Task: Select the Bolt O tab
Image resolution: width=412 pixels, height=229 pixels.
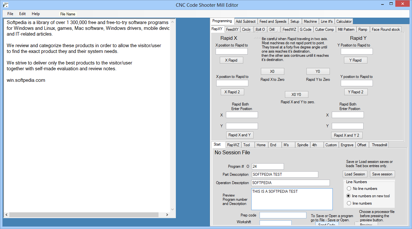Action: coord(260,30)
